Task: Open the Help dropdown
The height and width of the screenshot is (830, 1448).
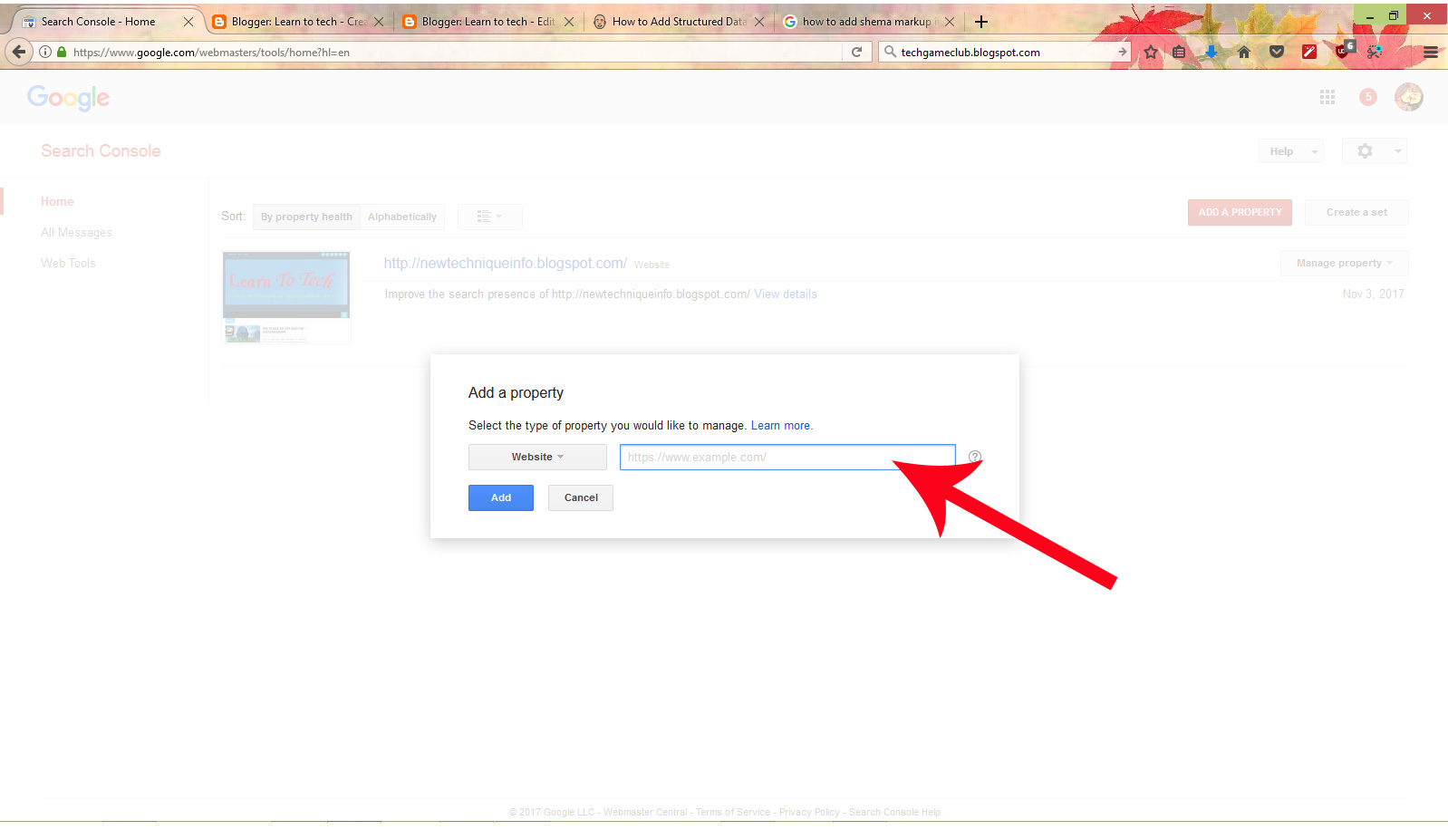Action: pos(1290,151)
